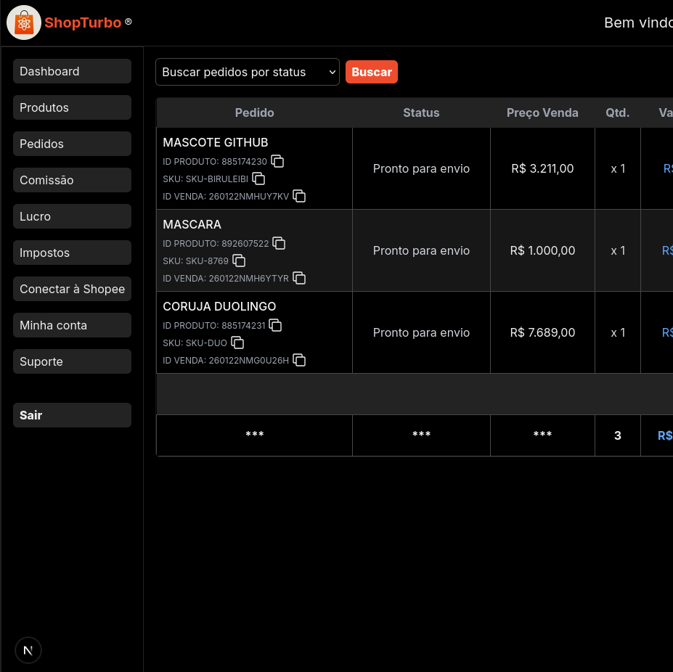This screenshot has height=672, width=673.
Task: Click the ShopTurbo logo icon
Action: pyautogui.click(x=24, y=22)
